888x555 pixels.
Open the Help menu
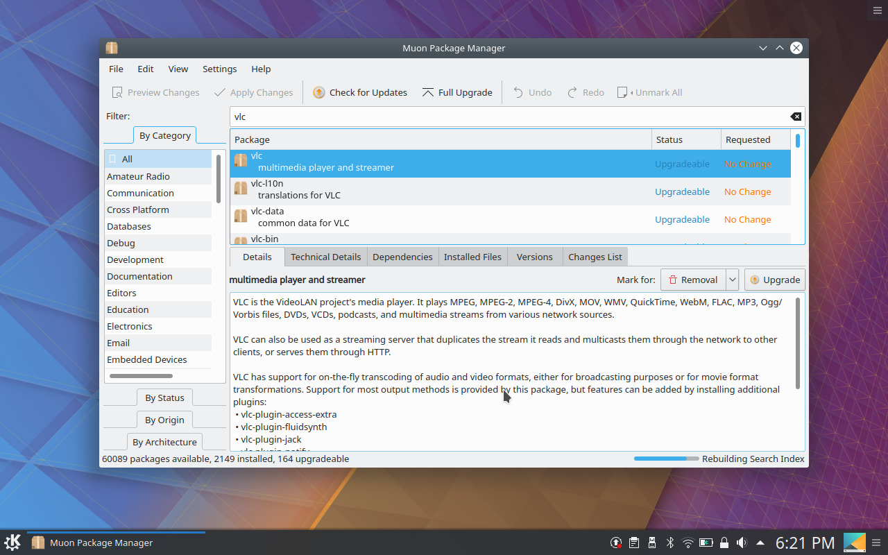point(261,69)
